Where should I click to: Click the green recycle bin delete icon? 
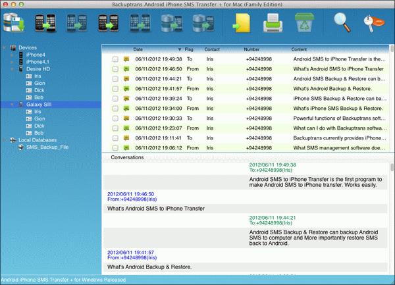304,22
